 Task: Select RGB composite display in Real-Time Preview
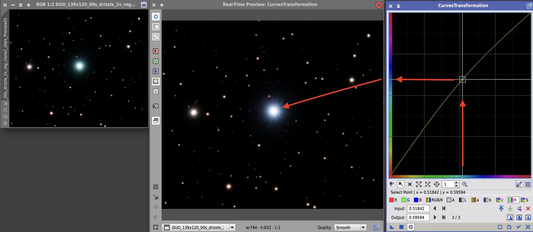(156, 81)
